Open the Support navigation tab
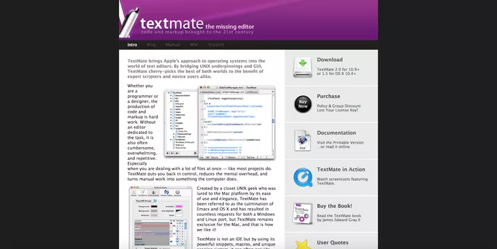The width and height of the screenshot is (497, 249). 216,45
